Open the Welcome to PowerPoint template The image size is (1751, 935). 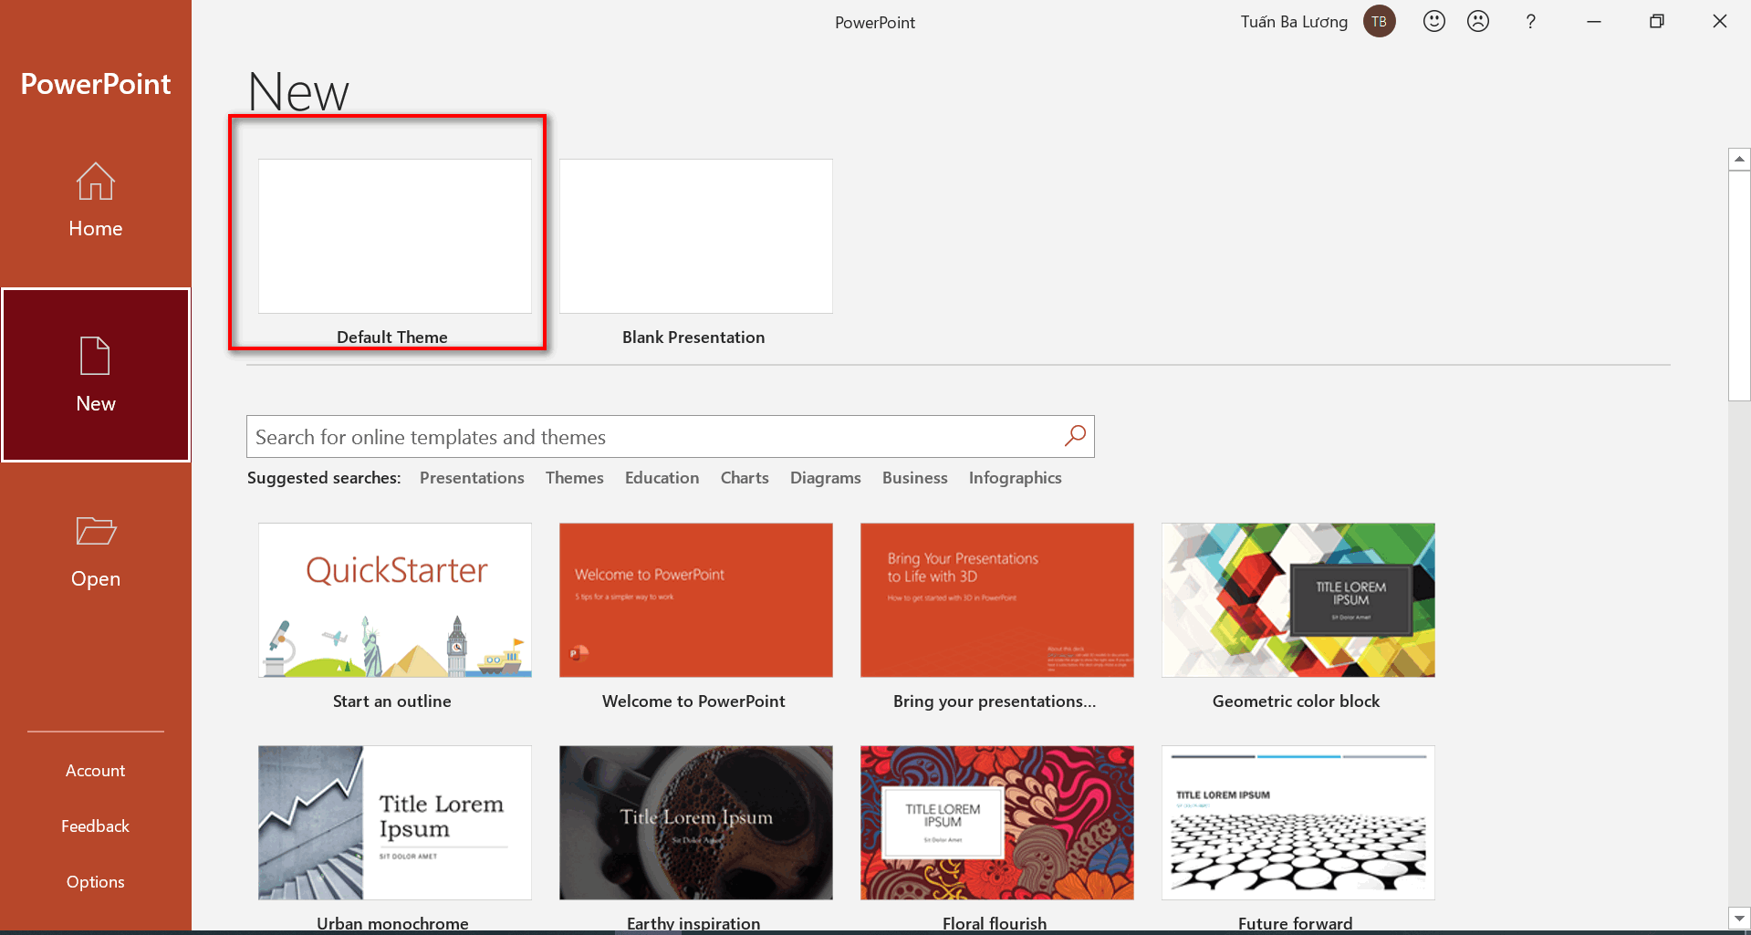click(695, 599)
